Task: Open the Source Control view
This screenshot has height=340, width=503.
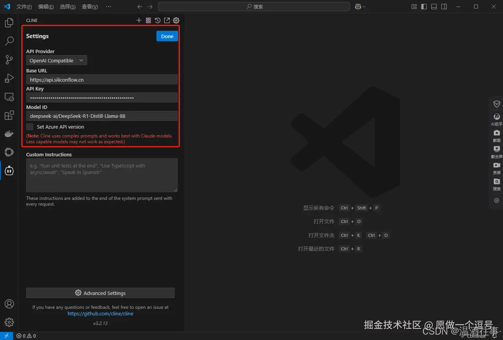Action: click(9, 60)
